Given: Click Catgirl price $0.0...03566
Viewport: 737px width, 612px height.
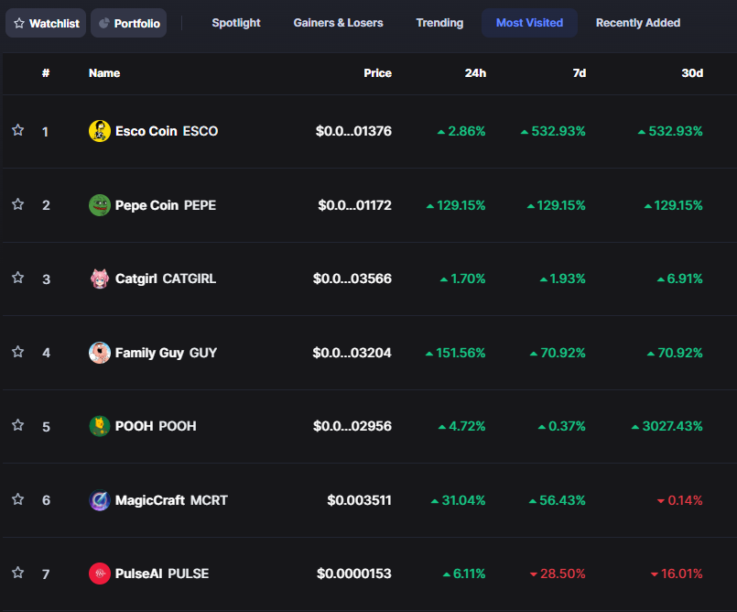Looking at the screenshot, I should click(352, 279).
